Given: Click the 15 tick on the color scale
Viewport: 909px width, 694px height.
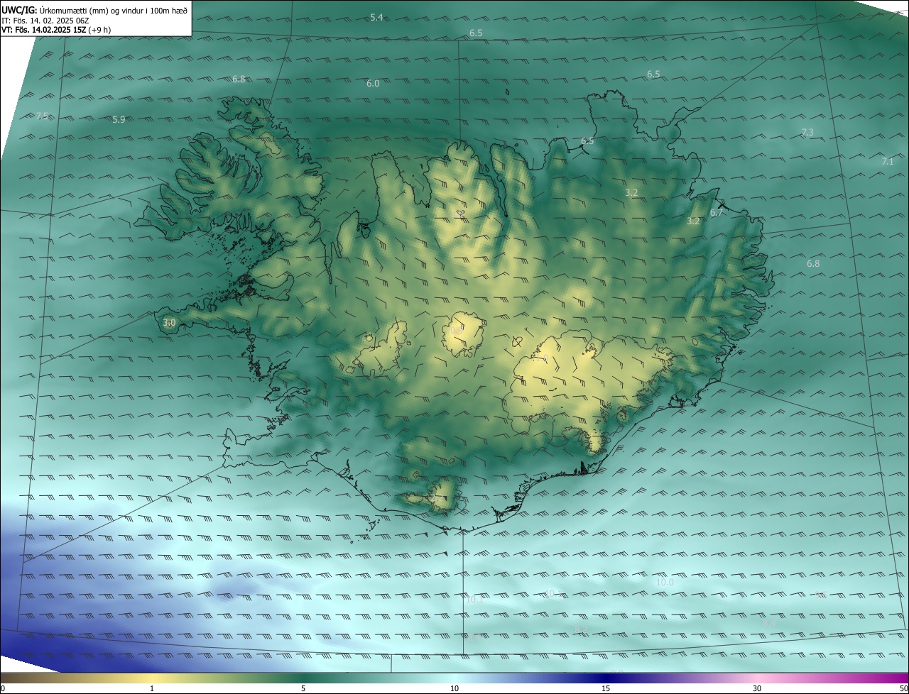Looking at the screenshot, I should tap(606, 688).
